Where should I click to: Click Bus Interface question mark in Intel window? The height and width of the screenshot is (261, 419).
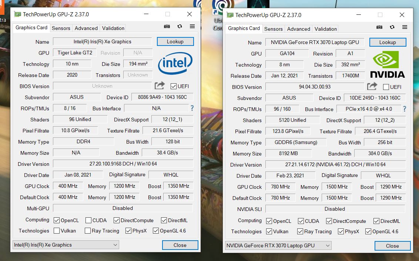click(192, 108)
